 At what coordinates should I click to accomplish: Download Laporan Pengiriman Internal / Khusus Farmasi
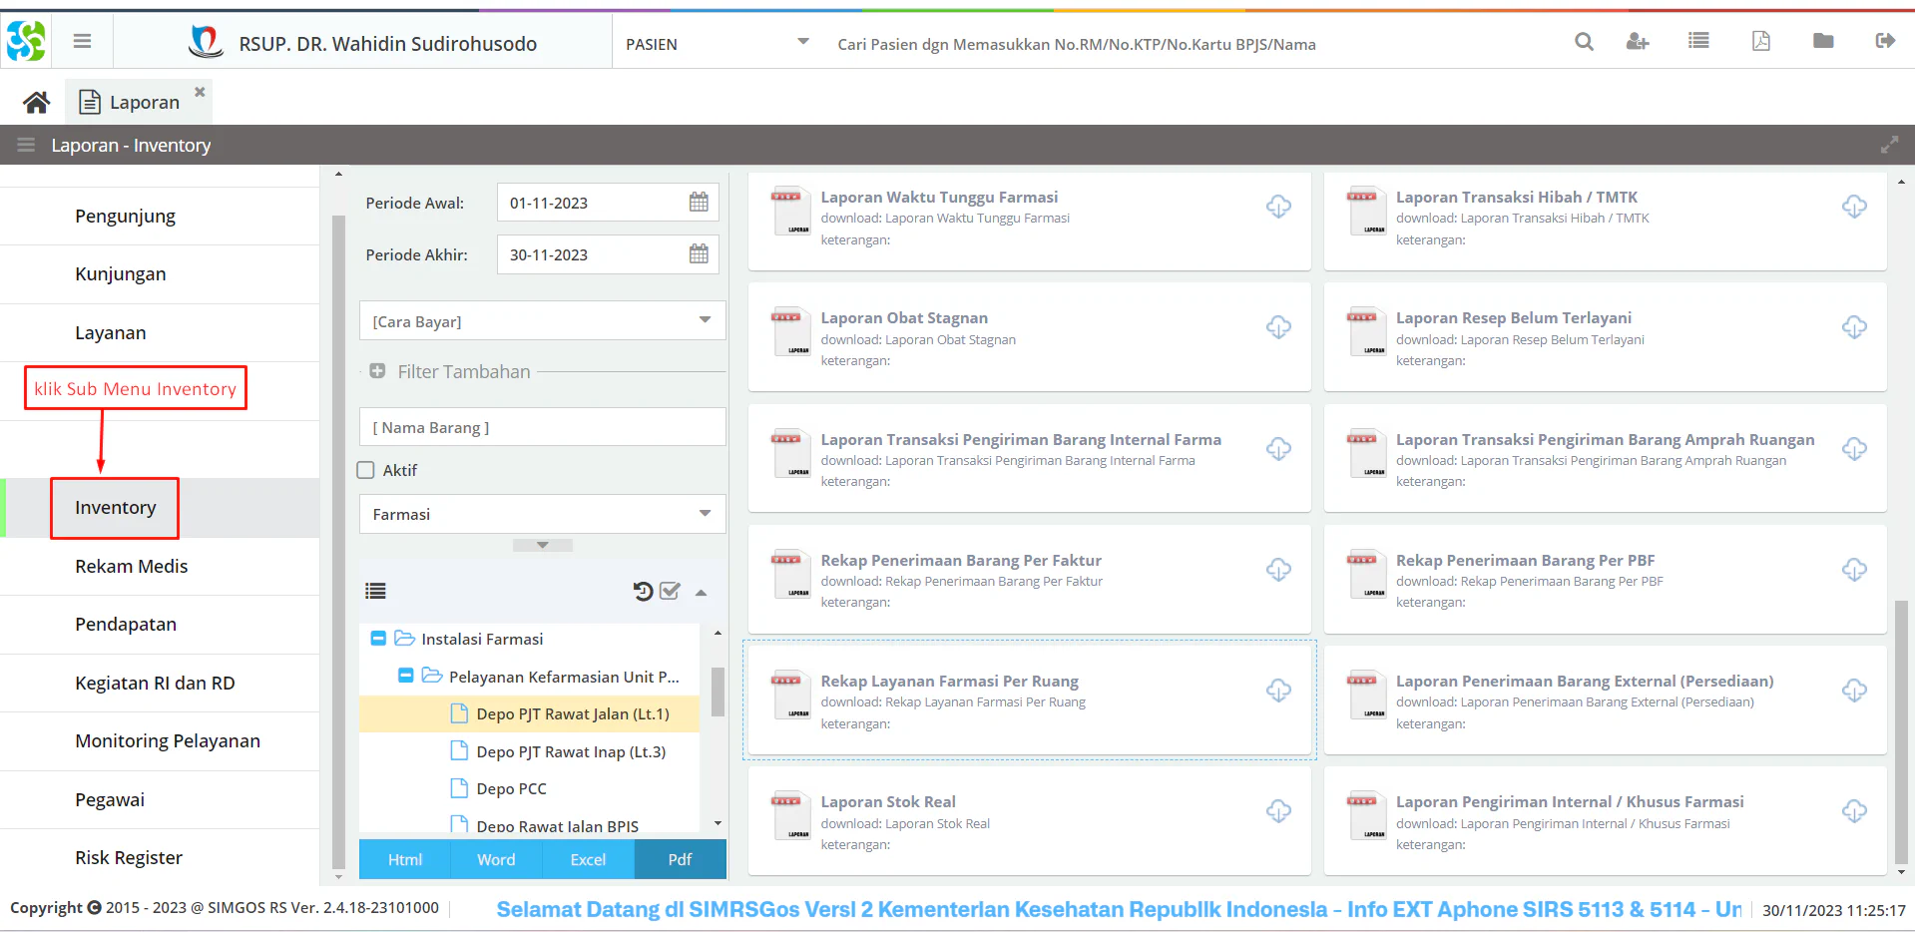(1854, 811)
